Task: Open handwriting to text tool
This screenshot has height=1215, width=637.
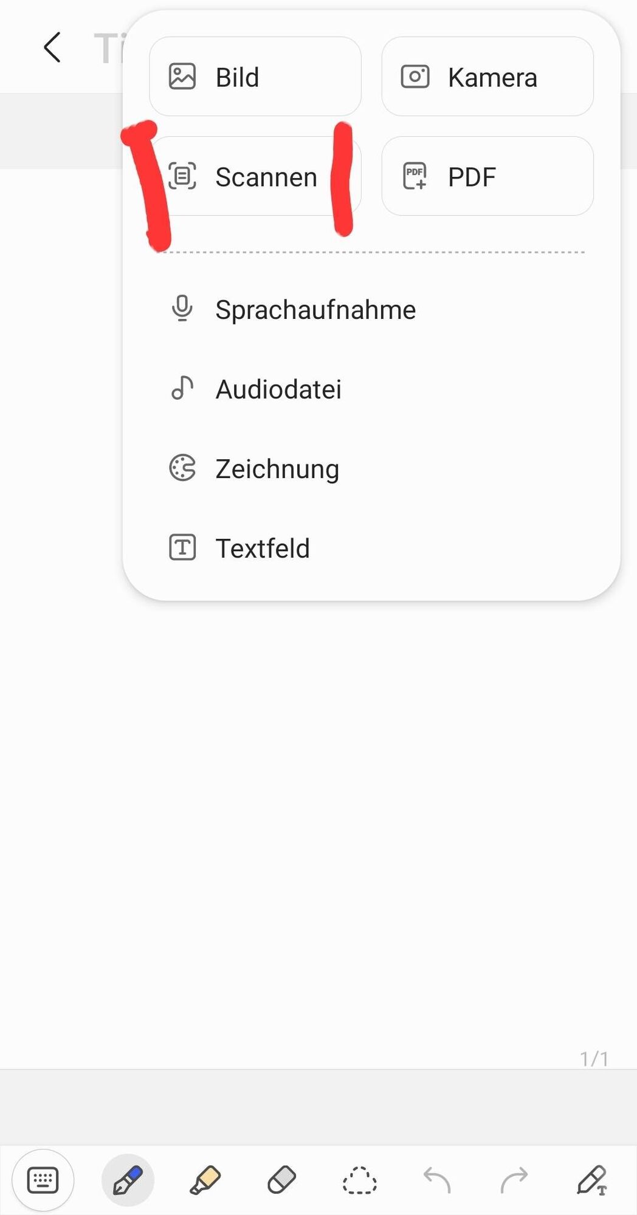Action: pyautogui.click(x=592, y=1180)
